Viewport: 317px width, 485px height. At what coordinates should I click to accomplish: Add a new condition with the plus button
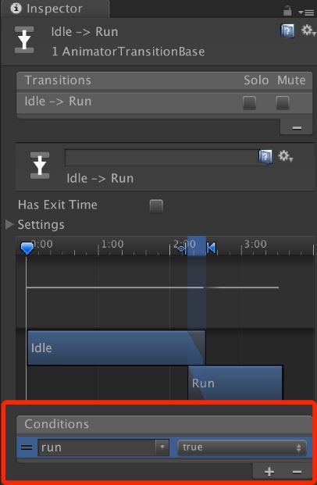(x=269, y=472)
